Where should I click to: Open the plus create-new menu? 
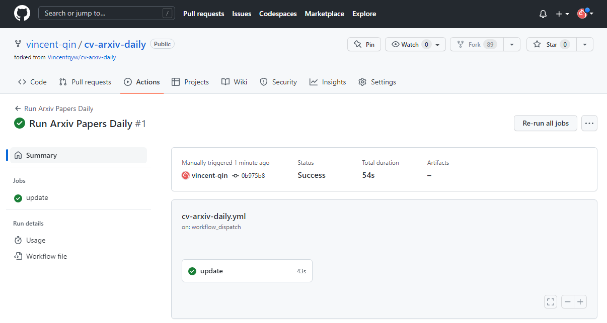coord(562,14)
